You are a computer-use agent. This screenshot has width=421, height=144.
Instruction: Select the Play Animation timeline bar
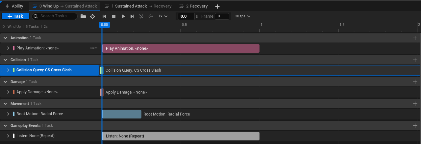(181, 48)
